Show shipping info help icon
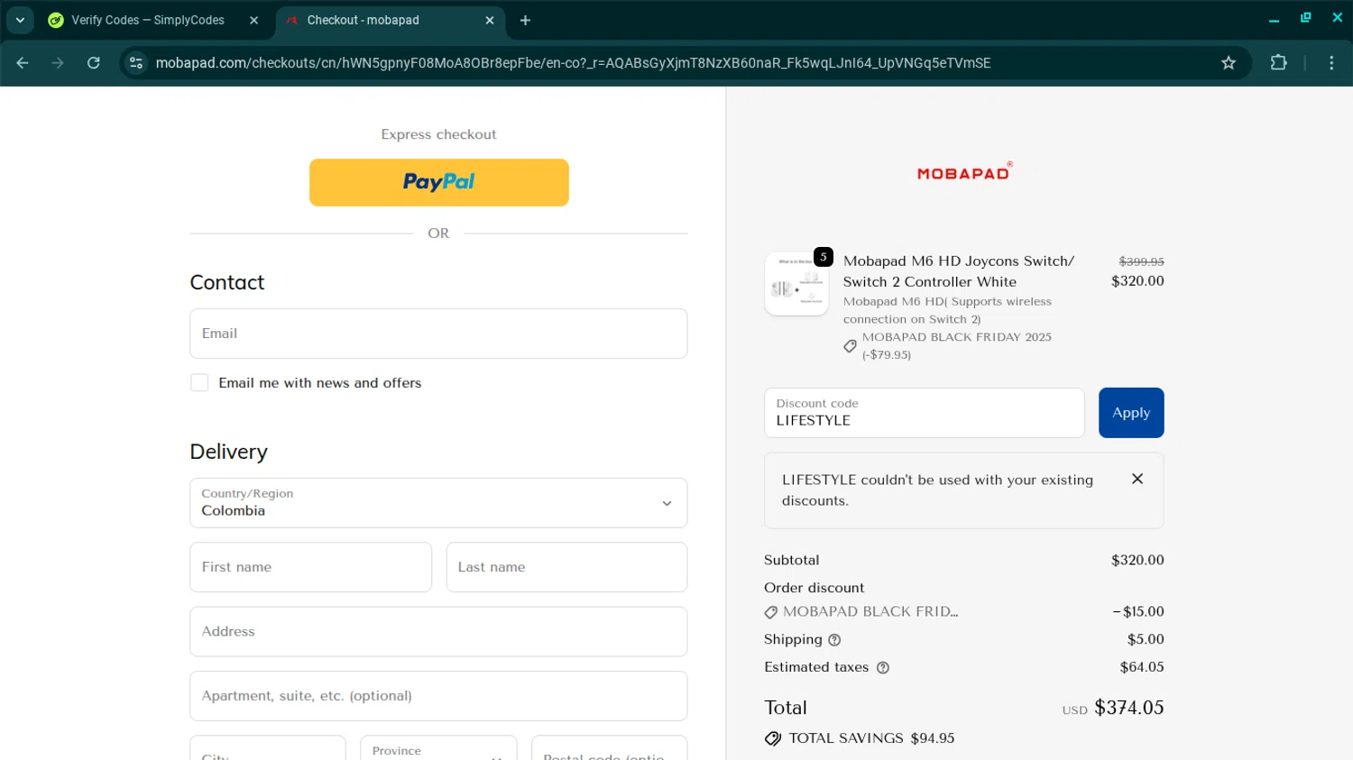Image resolution: width=1353 pixels, height=760 pixels. click(x=834, y=640)
